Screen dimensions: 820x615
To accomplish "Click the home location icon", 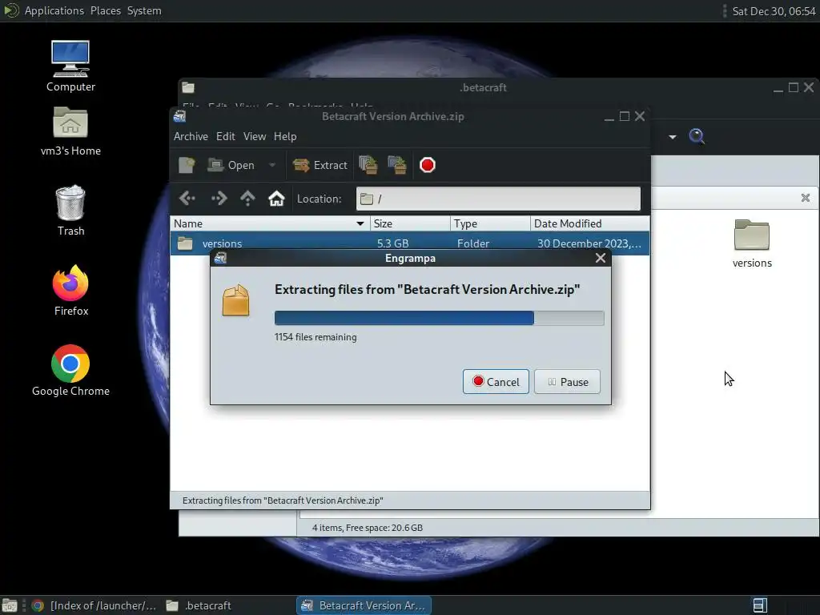I will click(276, 199).
